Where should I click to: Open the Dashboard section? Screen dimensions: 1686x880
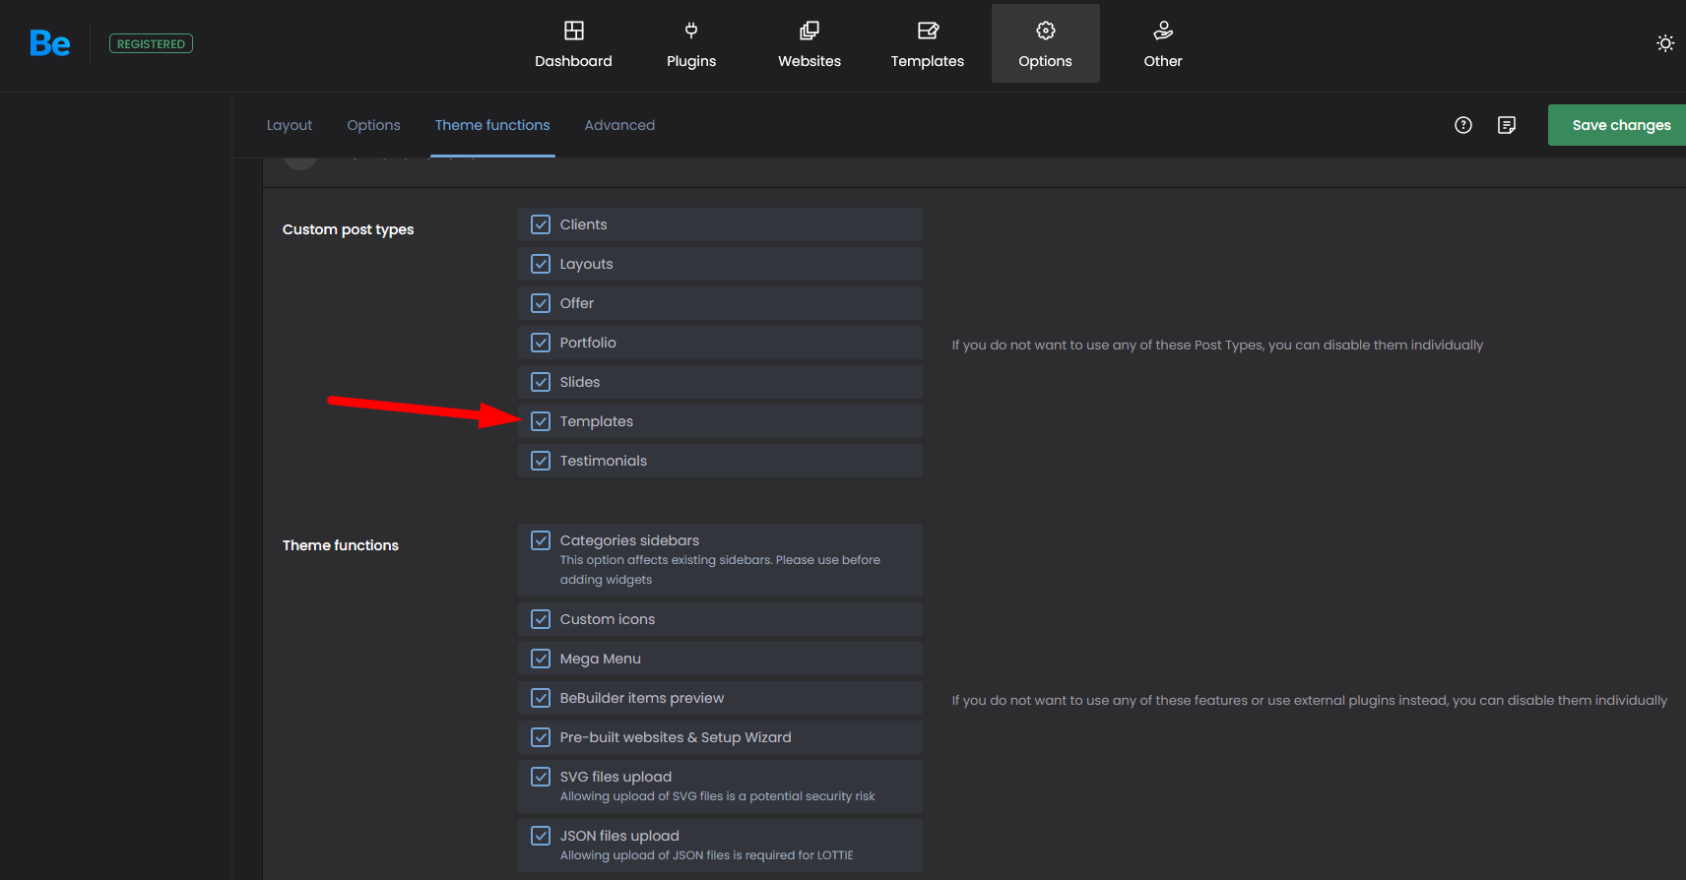point(573,44)
